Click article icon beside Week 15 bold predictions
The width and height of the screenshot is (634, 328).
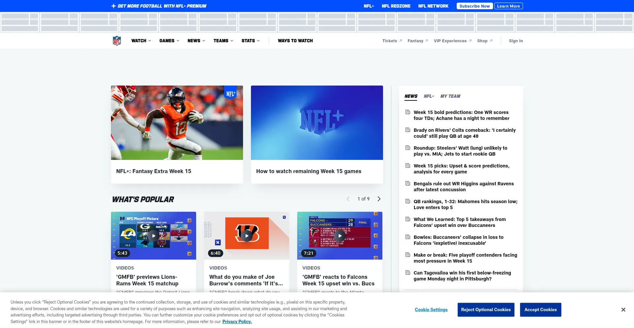pyautogui.click(x=408, y=112)
